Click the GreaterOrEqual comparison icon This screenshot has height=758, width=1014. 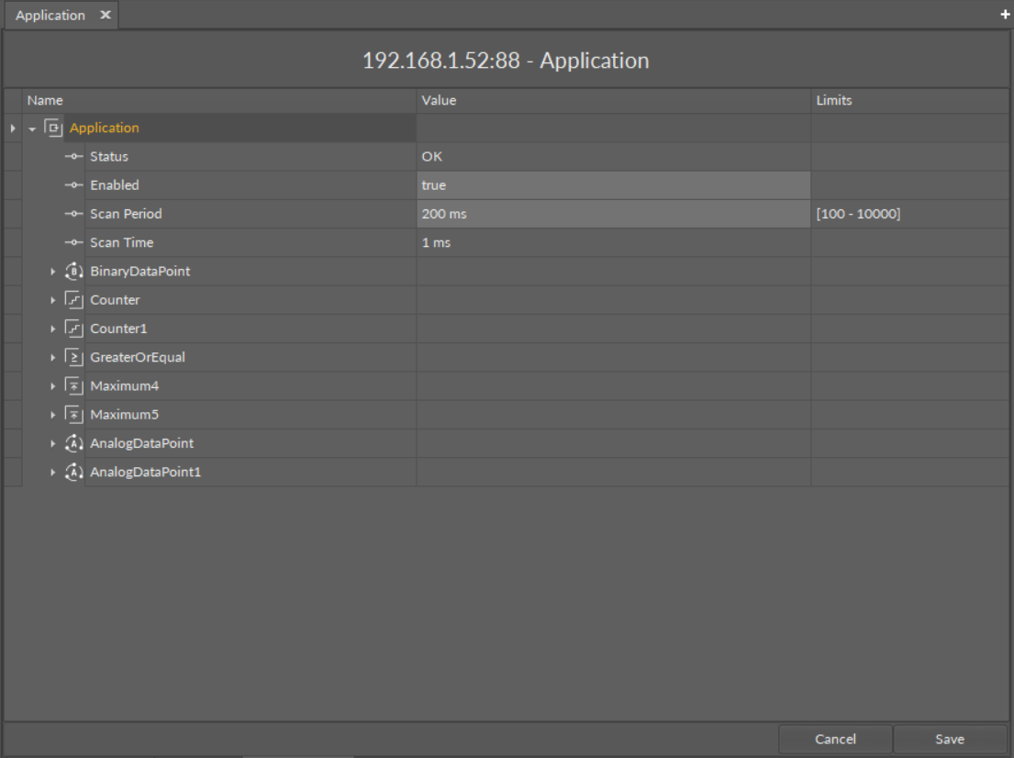pos(74,357)
